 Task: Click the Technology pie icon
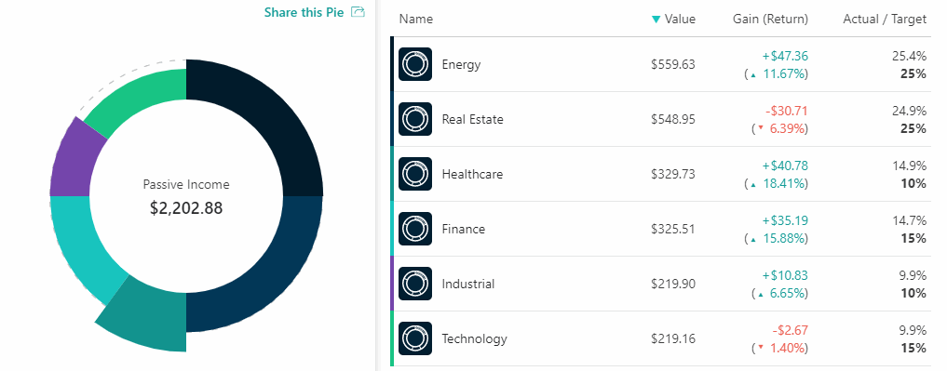[415, 338]
